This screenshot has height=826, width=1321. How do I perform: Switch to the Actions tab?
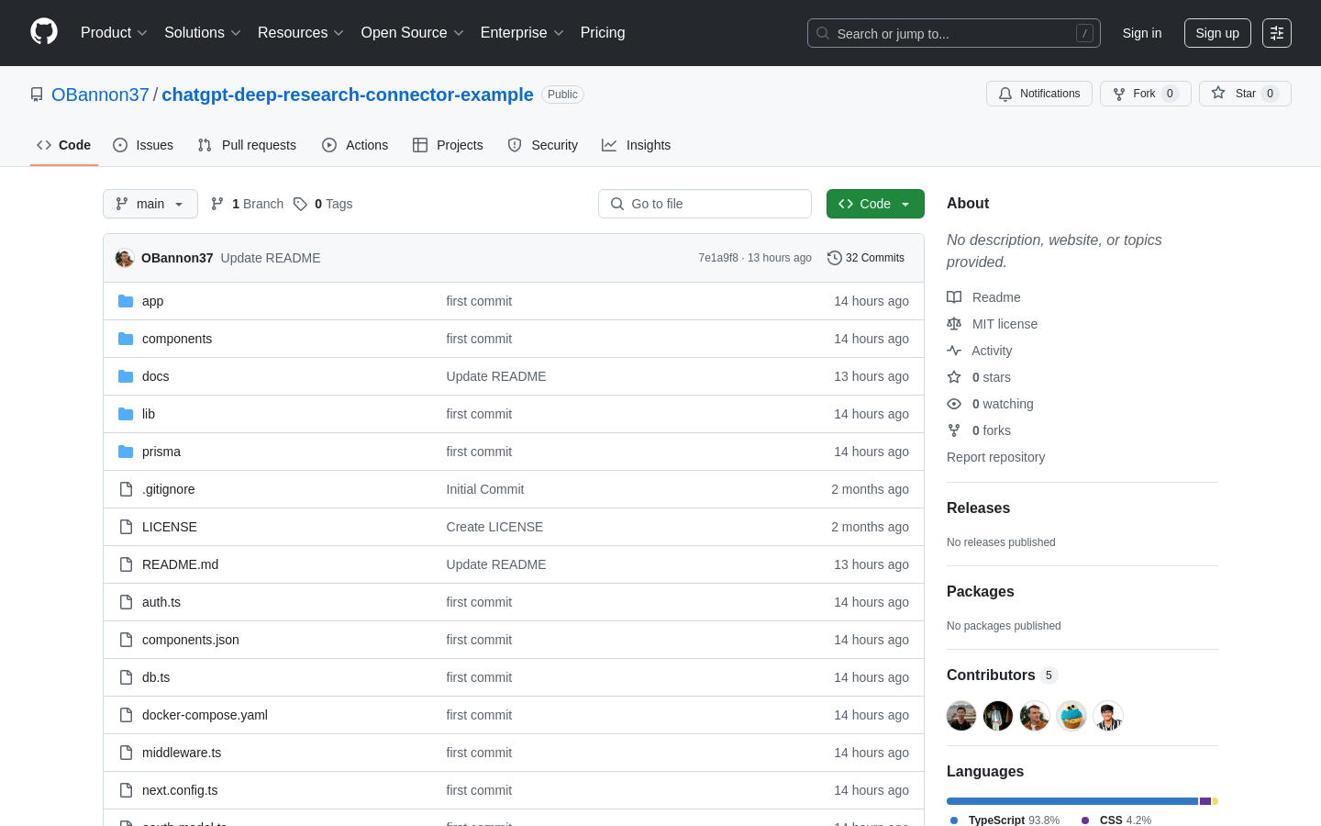click(355, 145)
